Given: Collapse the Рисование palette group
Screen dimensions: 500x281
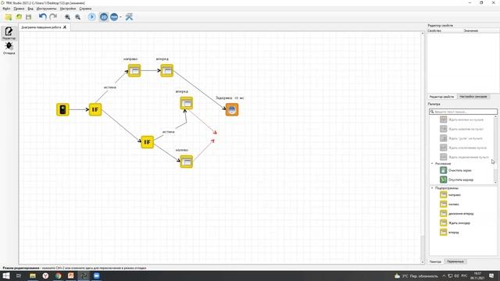Looking at the screenshot, I should (432, 163).
